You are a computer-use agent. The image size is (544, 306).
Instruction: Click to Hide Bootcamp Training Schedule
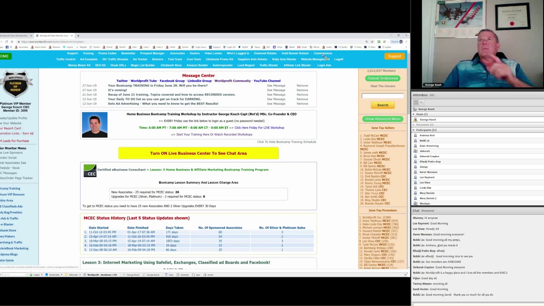pos(286,142)
